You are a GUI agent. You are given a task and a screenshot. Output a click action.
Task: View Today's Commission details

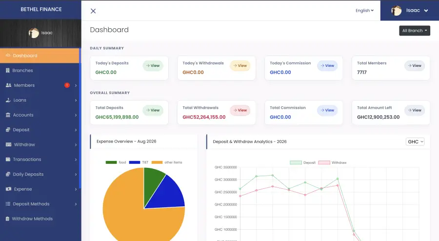pos(327,65)
